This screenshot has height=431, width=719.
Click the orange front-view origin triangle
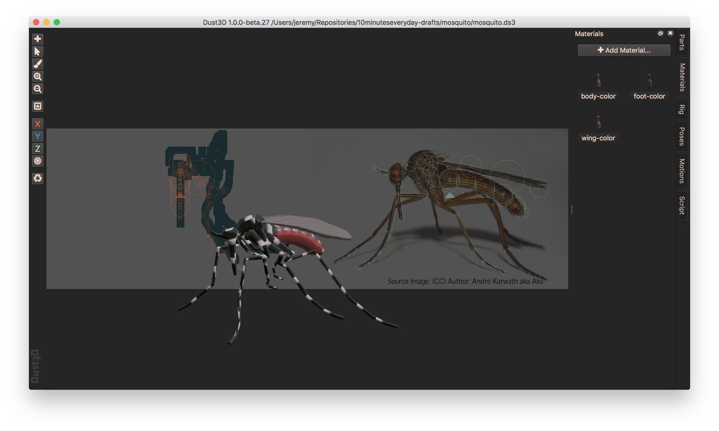180,195
